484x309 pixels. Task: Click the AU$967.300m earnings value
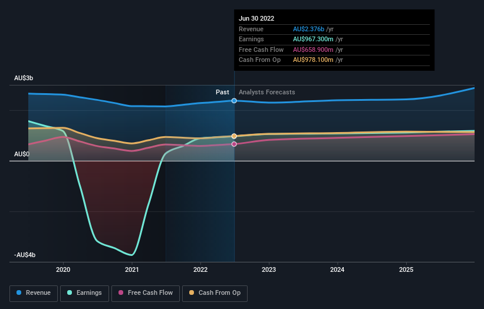click(x=313, y=39)
